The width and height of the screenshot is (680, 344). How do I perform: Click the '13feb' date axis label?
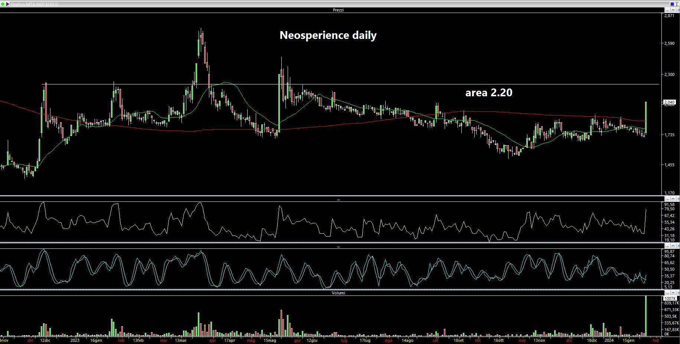(x=138, y=340)
